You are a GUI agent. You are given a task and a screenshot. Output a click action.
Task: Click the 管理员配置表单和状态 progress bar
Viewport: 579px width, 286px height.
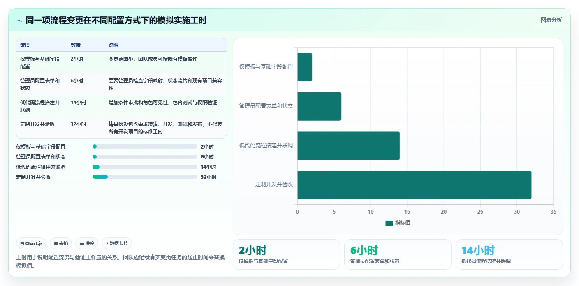click(145, 157)
